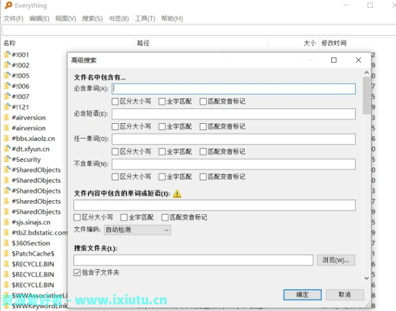This screenshot has width=396, height=311.
Task: Open the 文件(F) menu
Action: tap(14, 18)
